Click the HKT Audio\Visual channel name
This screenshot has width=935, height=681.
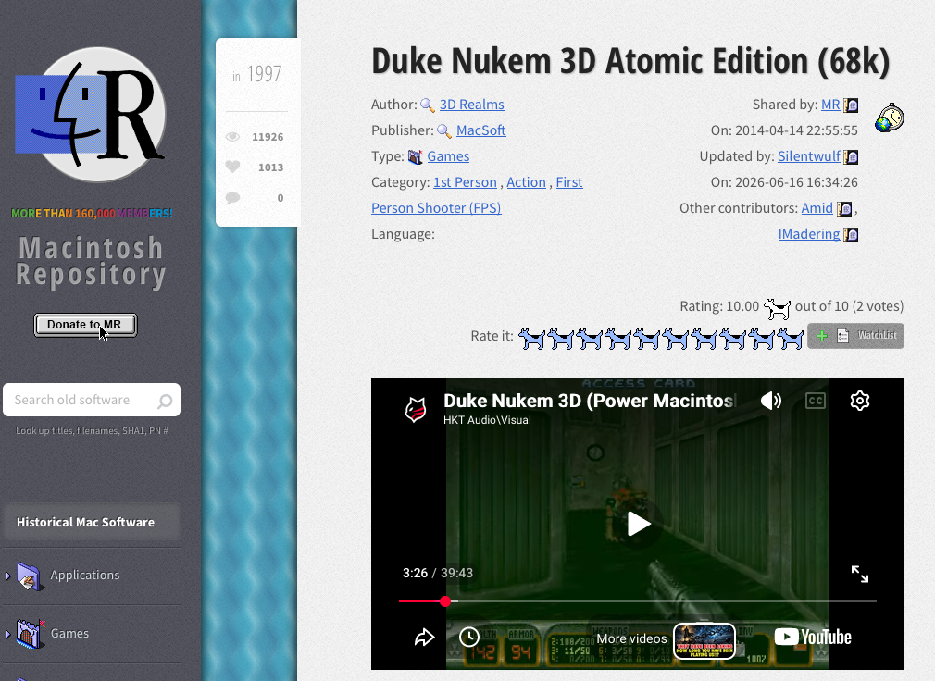[x=487, y=420]
